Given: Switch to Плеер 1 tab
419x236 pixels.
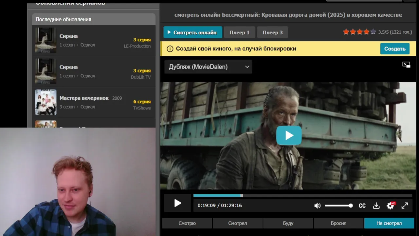Looking at the screenshot, I should coord(240,32).
